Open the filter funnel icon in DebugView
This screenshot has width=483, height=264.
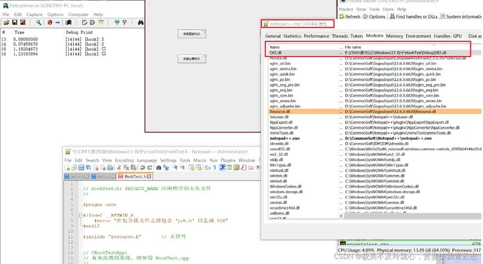pos(117,22)
